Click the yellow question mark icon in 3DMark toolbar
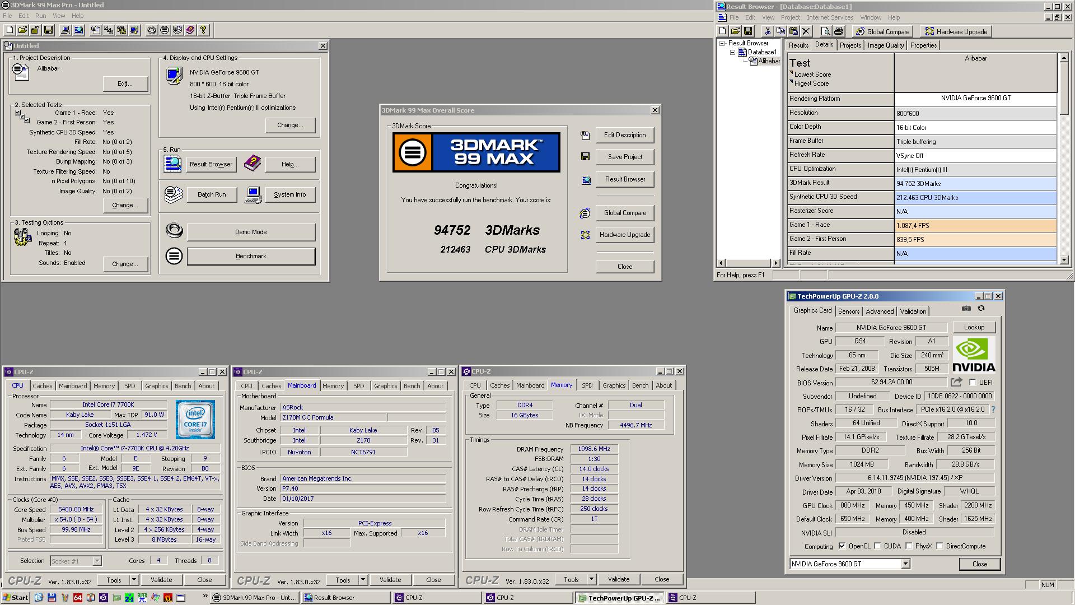 tap(203, 30)
